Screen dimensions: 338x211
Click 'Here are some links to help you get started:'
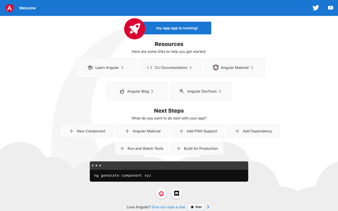(x=169, y=52)
